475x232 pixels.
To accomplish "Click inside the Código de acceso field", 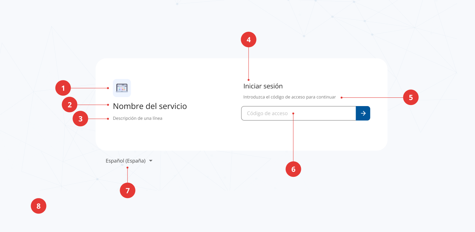I will coord(296,113).
